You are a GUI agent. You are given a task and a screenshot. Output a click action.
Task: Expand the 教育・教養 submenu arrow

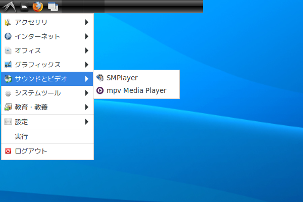pyautogui.click(x=87, y=107)
